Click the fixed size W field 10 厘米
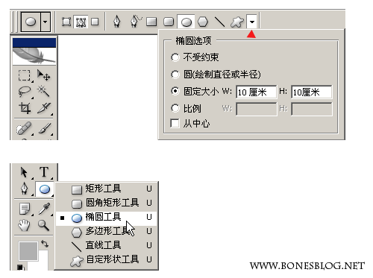Screen dimensions: 373x278 (x=257, y=92)
